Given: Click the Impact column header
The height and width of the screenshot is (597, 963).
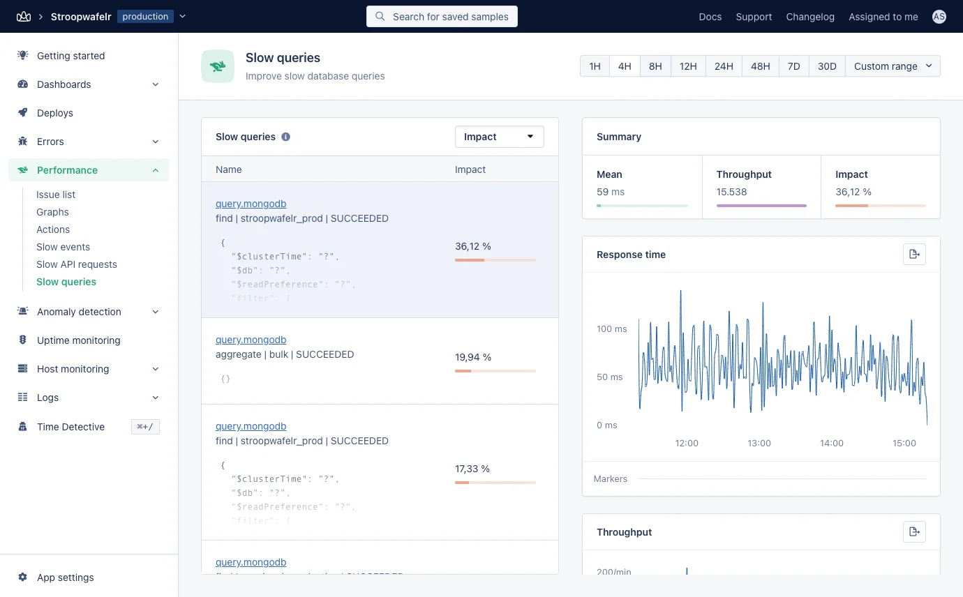Looking at the screenshot, I should pos(470,169).
